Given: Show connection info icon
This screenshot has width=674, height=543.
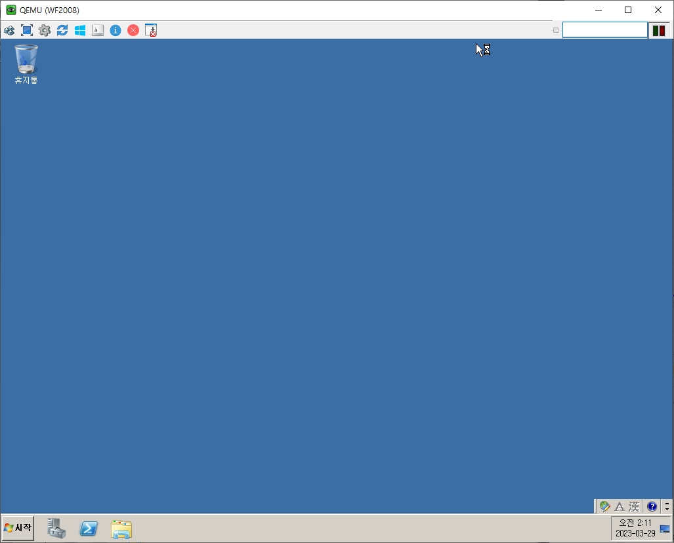Looking at the screenshot, I should [116, 31].
